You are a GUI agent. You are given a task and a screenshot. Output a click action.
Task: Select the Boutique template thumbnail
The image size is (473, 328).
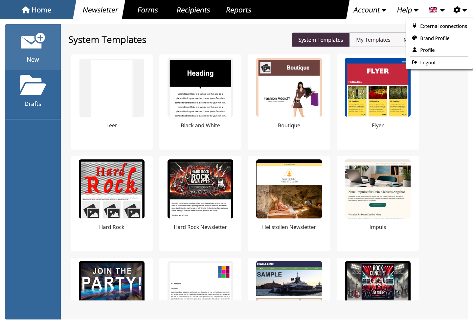289,87
